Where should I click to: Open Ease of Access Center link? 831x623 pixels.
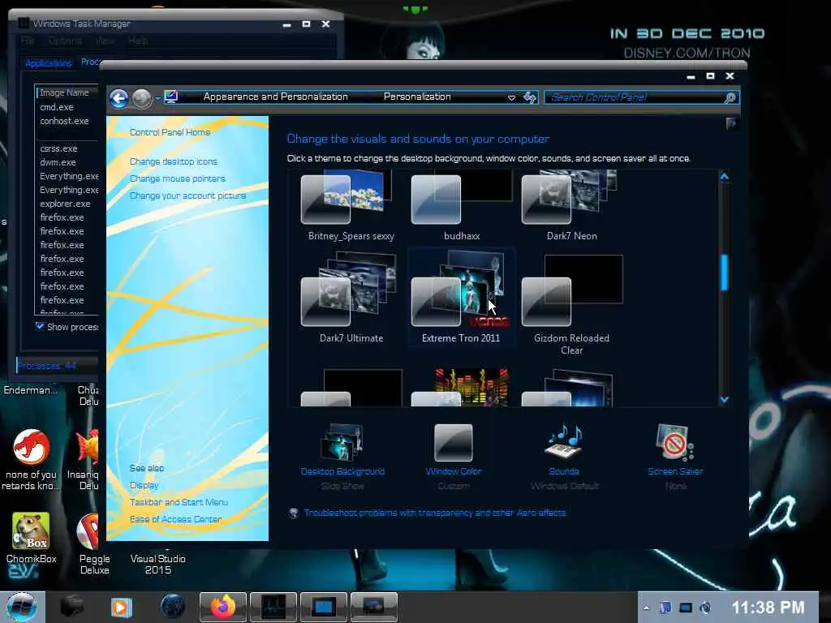click(x=175, y=519)
